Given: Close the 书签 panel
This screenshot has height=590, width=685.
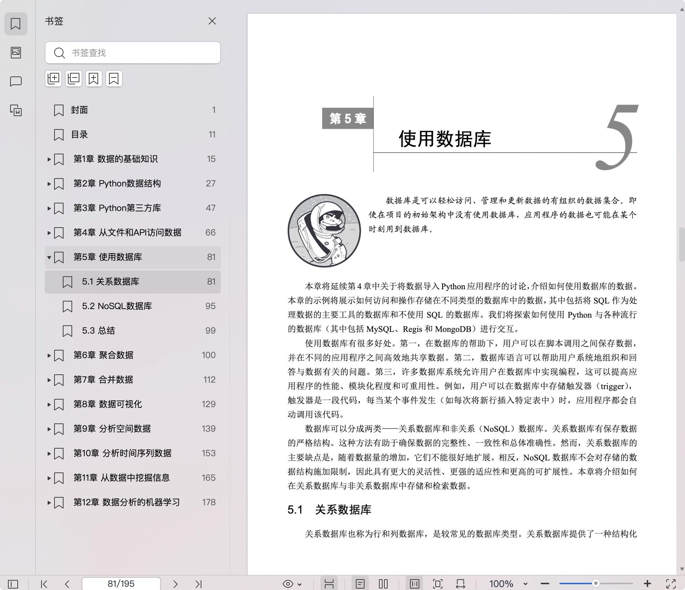Looking at the screenshot, I should [212, 21].
